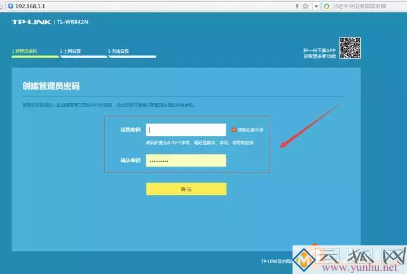The width and height of the screenshot is (407, 274).
Task: Select step 2 上网设置 tab
Action: (83, 53)
